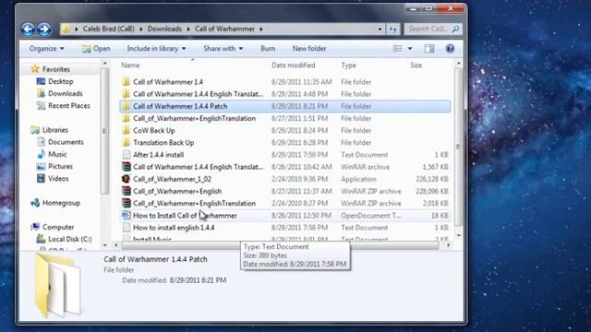Screen dimensions: 591x332
Task: Select Homegroup in navigation pane
Action: (x=61, y=203)
